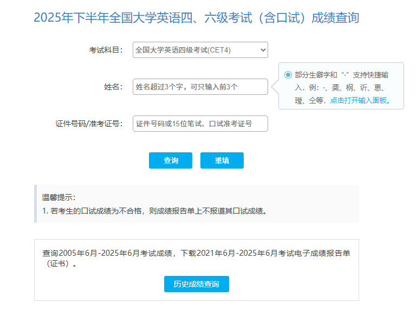Click the tip about 口试成绩为不合格
This screenshot has height=316, width=416.
click(x=154, y=211)
